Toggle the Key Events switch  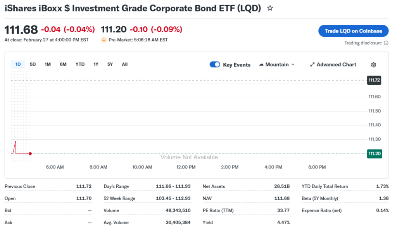215,65
